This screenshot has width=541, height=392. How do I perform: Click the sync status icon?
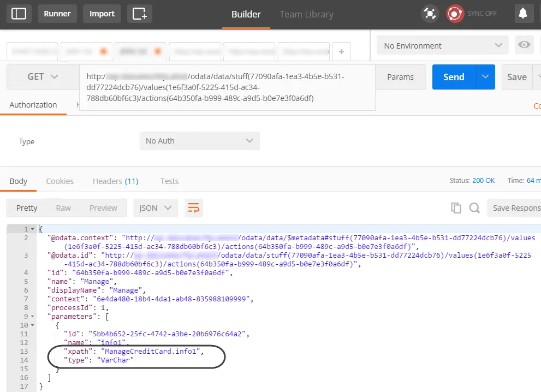click(455, 14)
